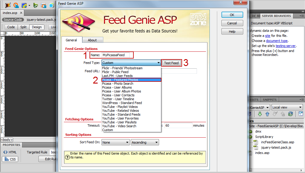Choose Picasa - Photo Search option
Screen dimensions: 305x173
131,84
